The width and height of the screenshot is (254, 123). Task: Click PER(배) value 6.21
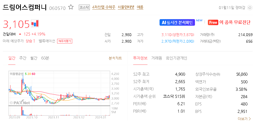(x=181, y=104)
